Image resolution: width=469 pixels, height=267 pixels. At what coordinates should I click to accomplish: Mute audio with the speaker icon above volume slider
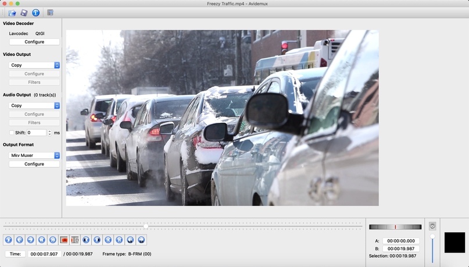pos(432,226)
